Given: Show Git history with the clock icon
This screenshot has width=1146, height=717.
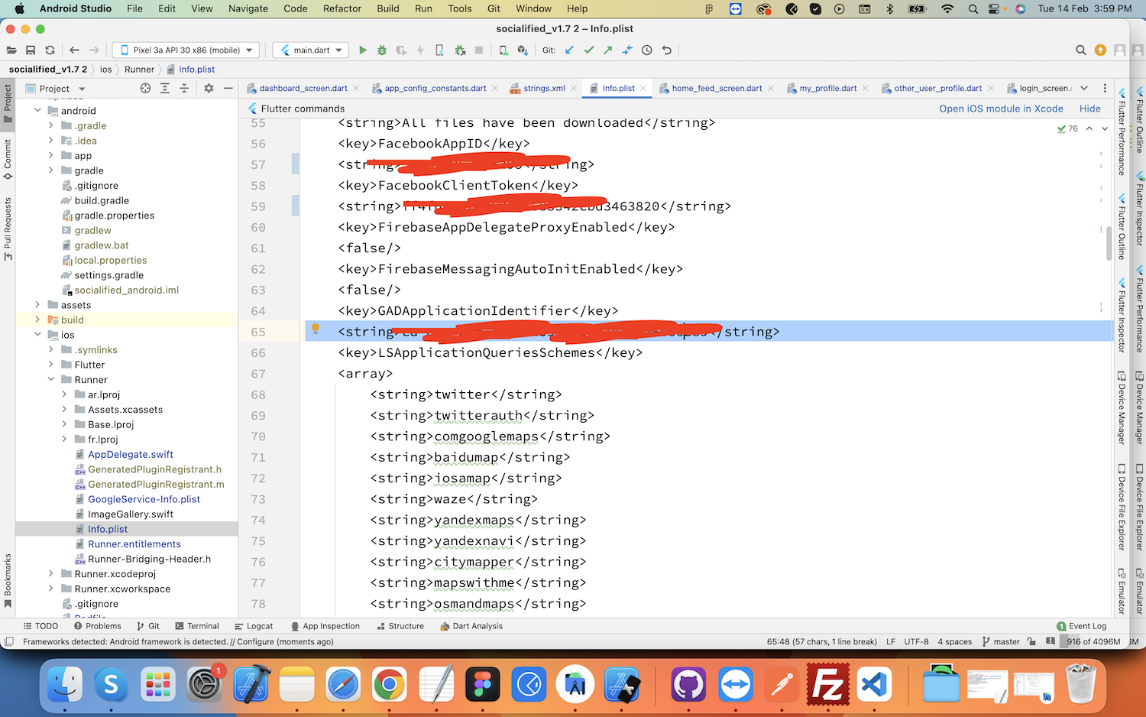Looking at the screenshot, I should (x=647, y=50).
